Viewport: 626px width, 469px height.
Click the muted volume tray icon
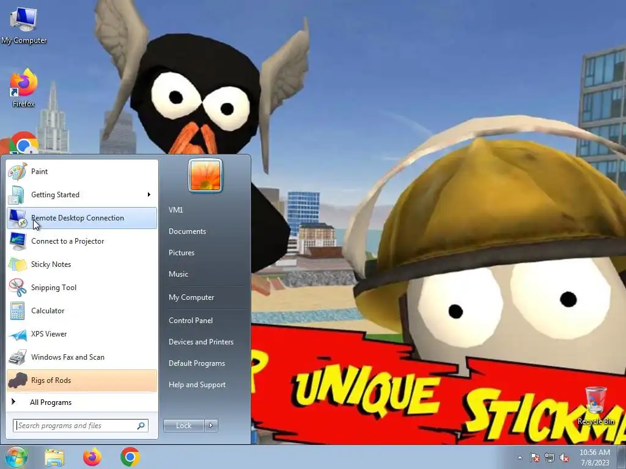pos(564,457)
